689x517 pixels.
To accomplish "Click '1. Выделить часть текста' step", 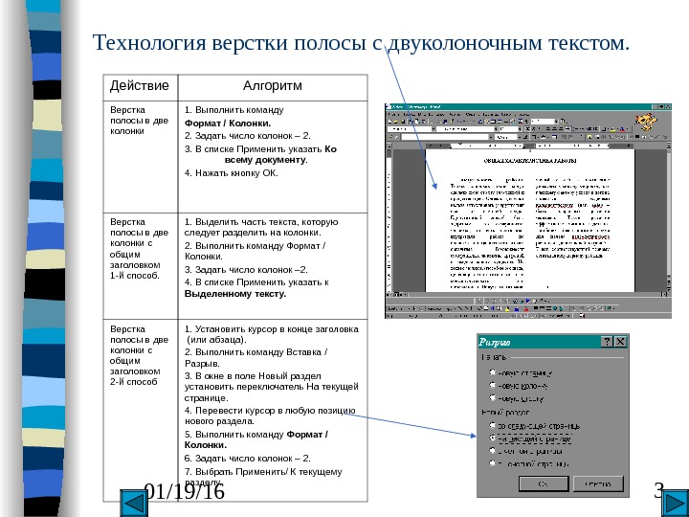I will 261,227.
